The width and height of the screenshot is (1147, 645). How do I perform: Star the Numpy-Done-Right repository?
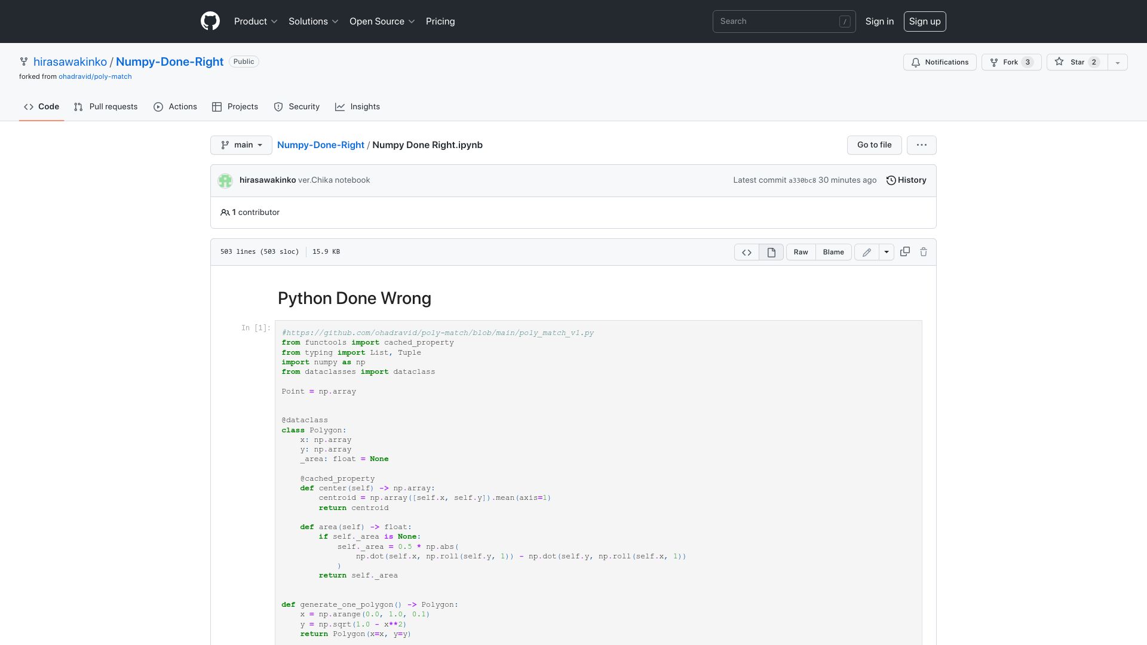click(1077, 62)
